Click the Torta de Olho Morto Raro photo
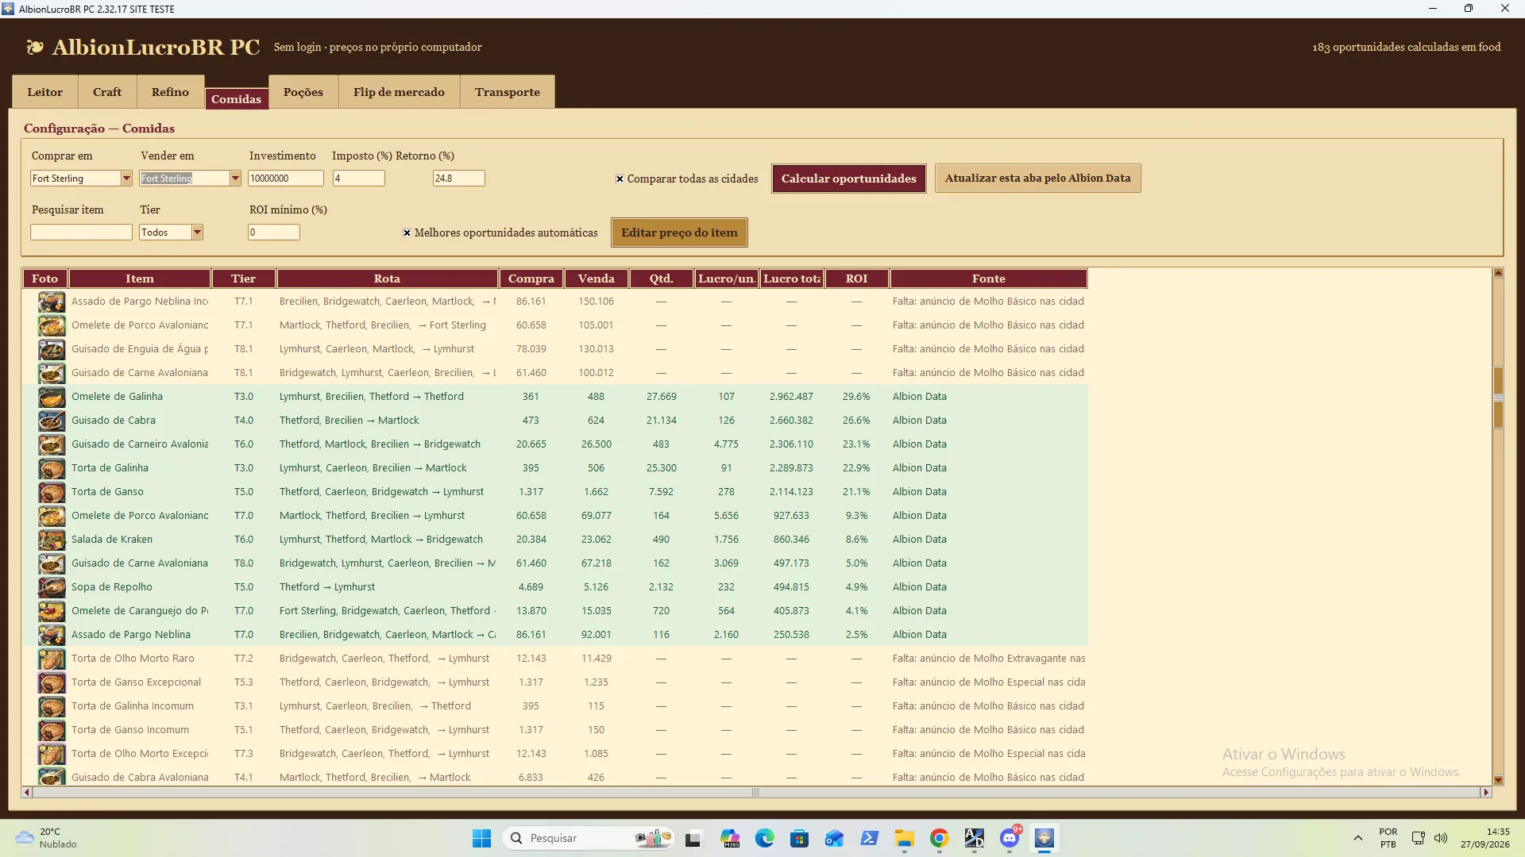Image resolution: width=1525 pixels, height=857 pixels. coord(52,659)
